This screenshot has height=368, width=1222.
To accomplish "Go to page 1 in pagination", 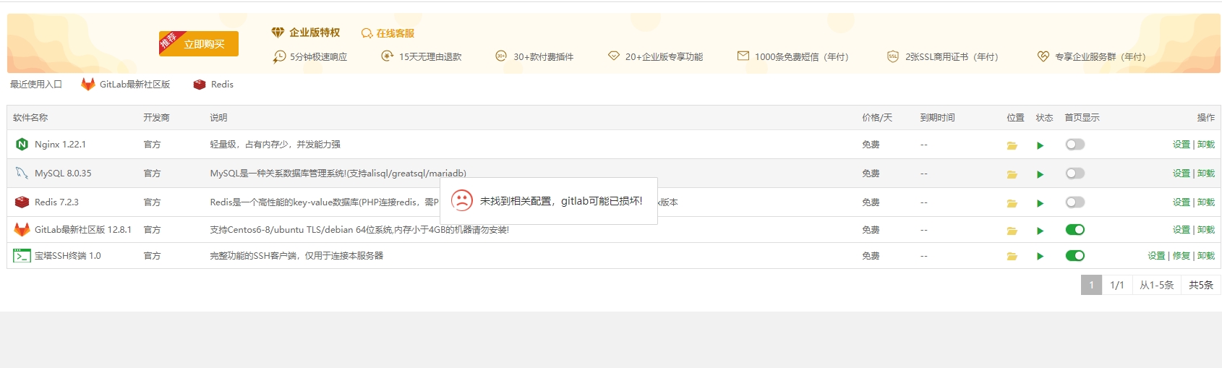I will [x=1091, y=285].
